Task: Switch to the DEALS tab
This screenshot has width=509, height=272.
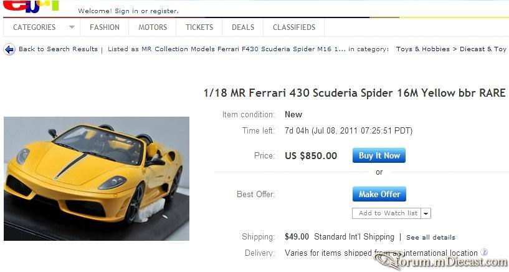Action: pos(243,27)
